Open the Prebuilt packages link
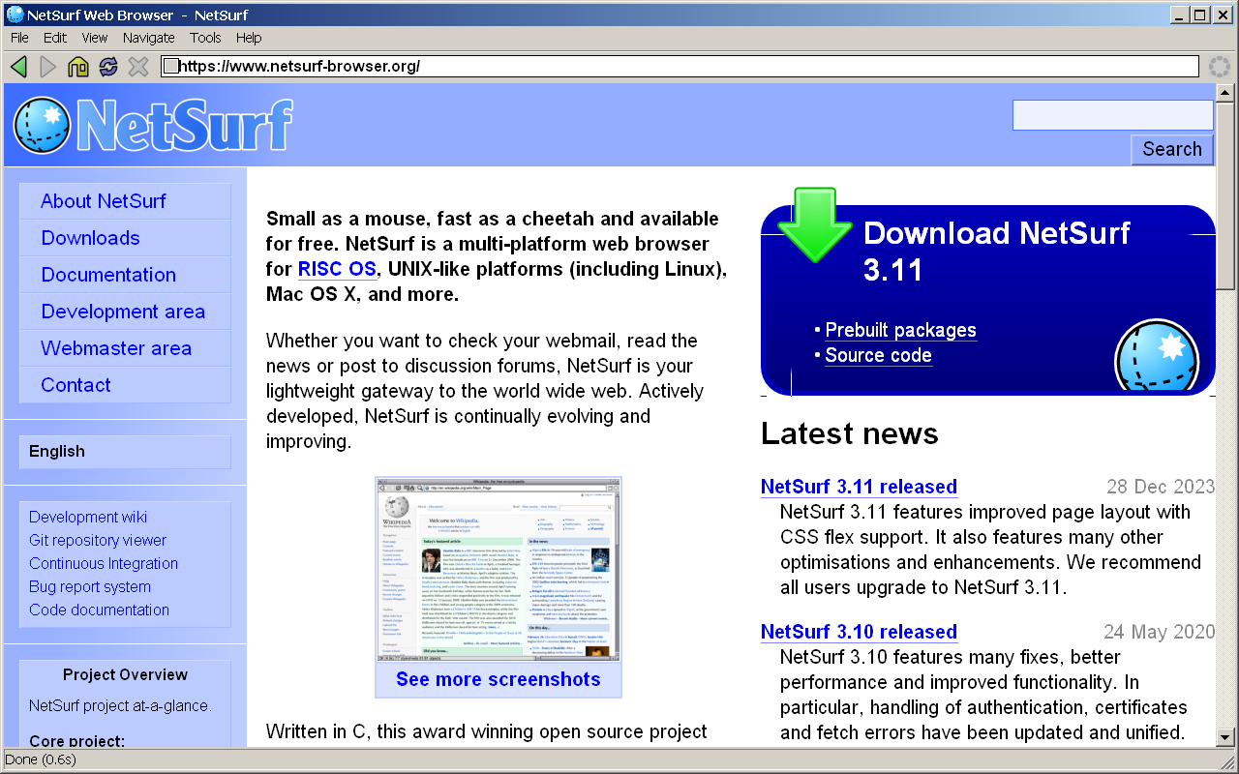The image size is (1239, 774). point(900,331)
